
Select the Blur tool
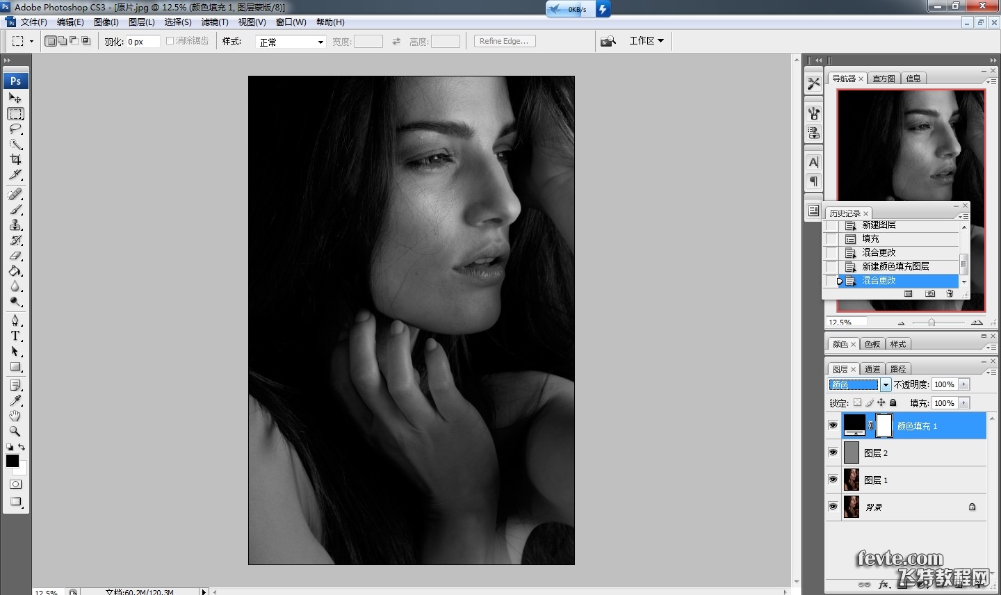15,286
